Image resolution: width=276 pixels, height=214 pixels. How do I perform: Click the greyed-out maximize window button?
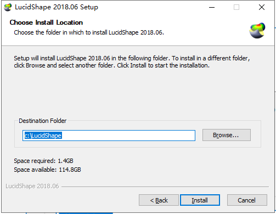pyautogui.click(x=236, y=7)
